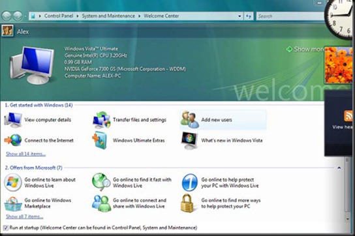Expand arrow before System and Maintenance

pyautogui.click(x=78, y=16)
